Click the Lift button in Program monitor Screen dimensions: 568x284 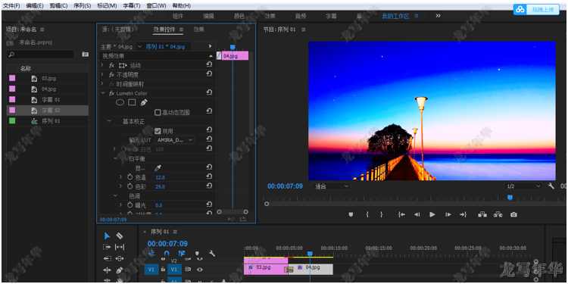click(482, 214)
